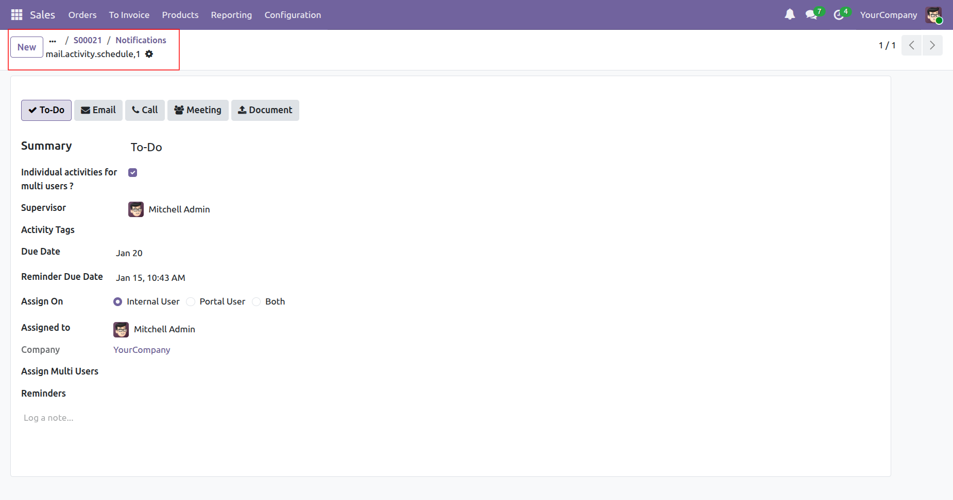Click the user avatar in the top bar
Screen dimensions: 953x500
(x=934, y=15)
